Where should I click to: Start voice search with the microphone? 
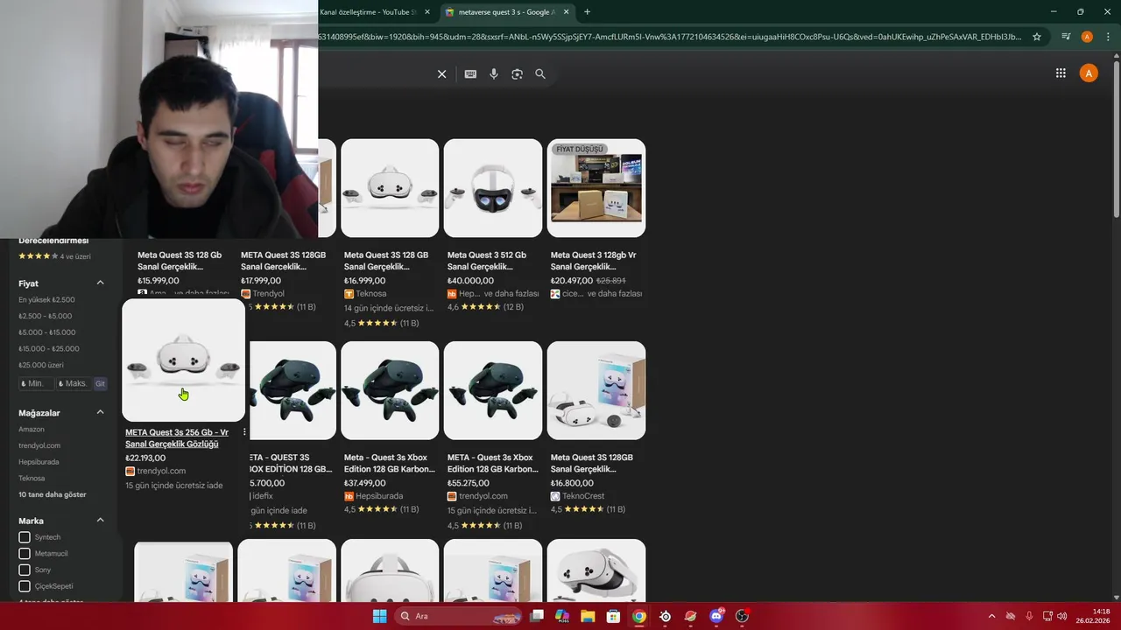pos(494,74)
